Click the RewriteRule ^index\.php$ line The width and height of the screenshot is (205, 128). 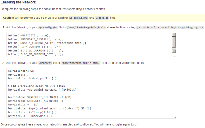point(32,78)
